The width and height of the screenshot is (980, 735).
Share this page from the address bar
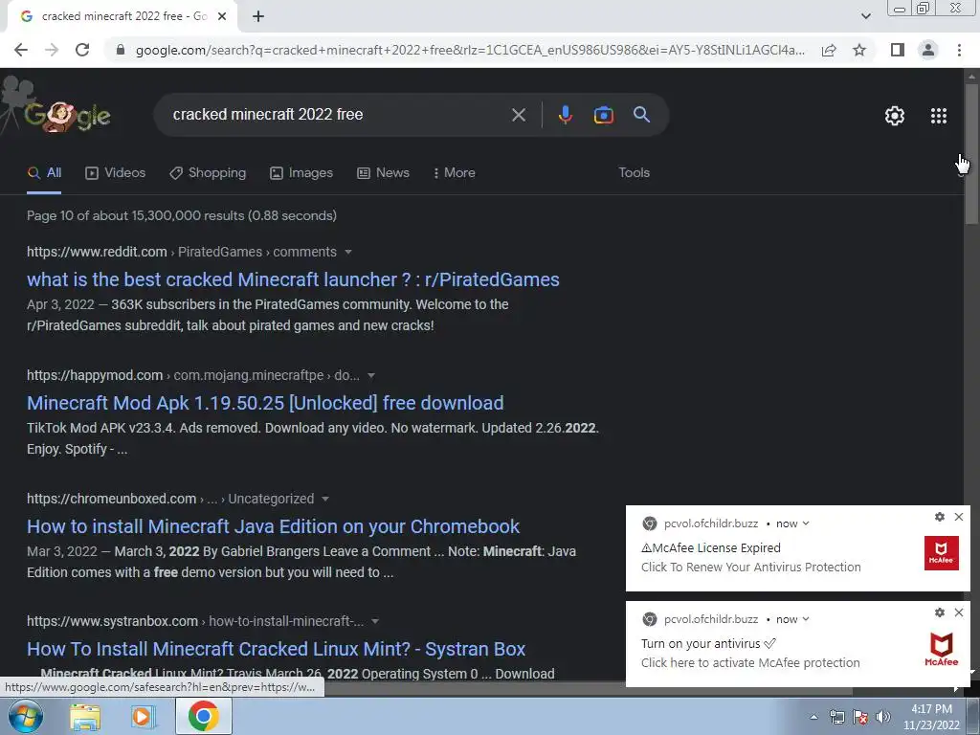829,50
